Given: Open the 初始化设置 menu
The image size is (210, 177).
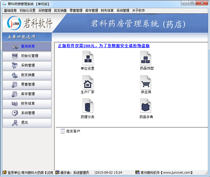Looking at the screenshot, I should click(28, 10).
